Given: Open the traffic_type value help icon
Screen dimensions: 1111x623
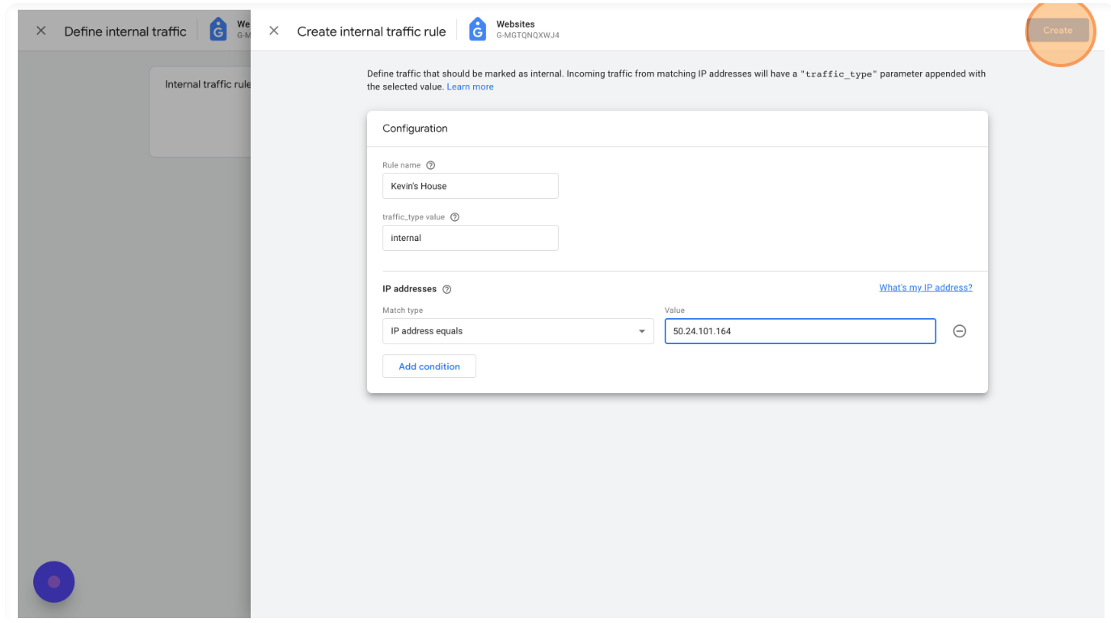Looking at the screenshot, I should 454,217.
